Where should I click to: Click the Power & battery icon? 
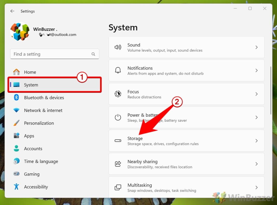(x=118, y=117)
